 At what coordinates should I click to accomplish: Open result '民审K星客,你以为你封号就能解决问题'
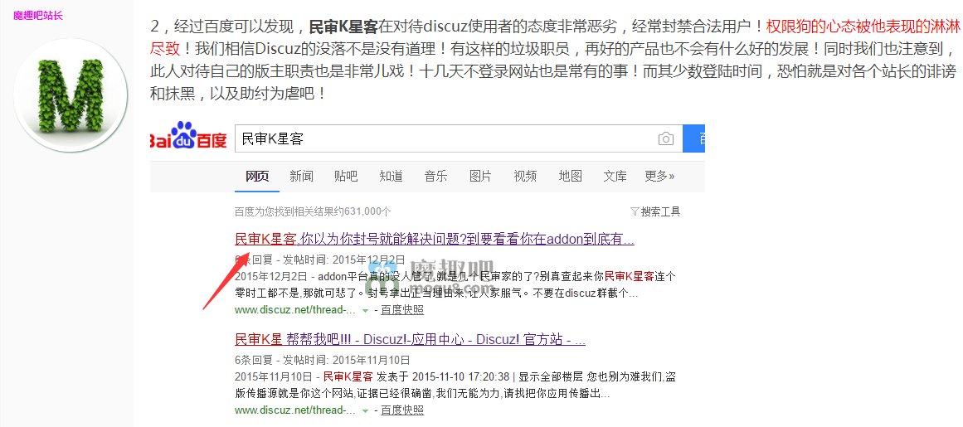point(434,240)
